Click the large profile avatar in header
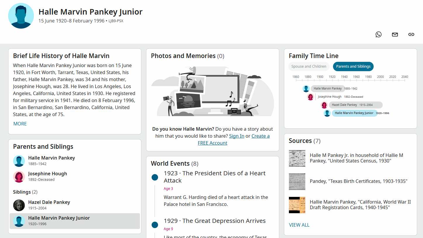Screen dimensions: 423x238 coord(21,16)
